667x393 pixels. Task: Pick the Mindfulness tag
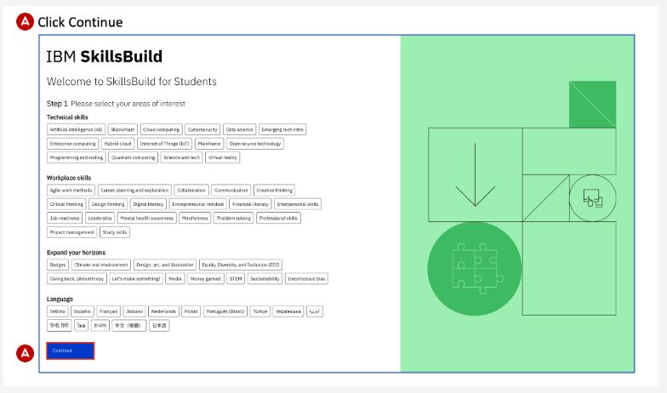[195, 218]
